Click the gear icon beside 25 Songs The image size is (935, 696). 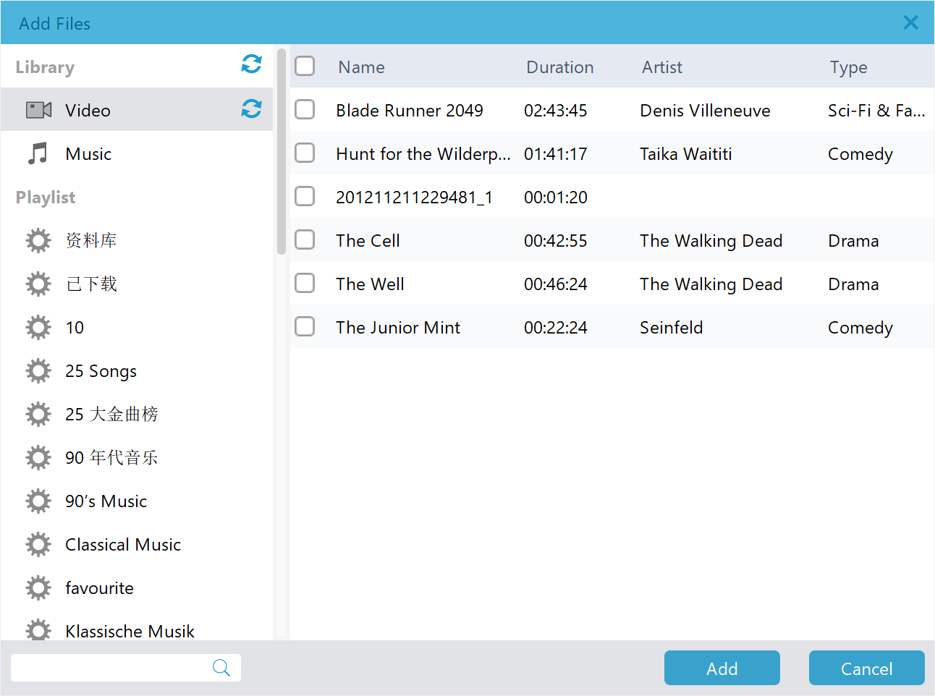pos(38,371)
